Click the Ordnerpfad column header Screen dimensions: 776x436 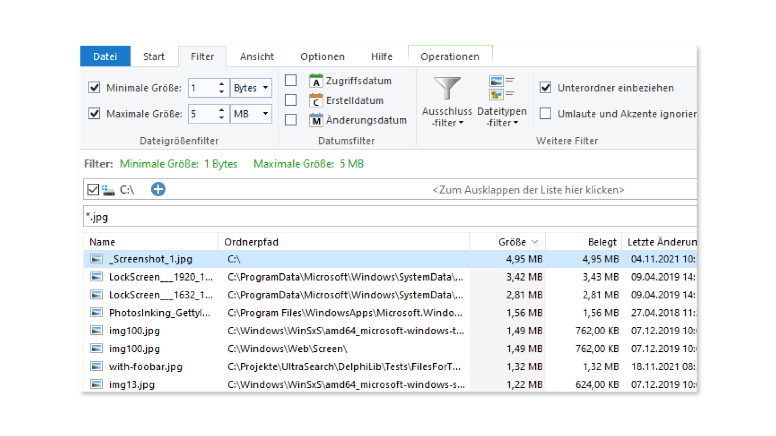click(251, 242)
